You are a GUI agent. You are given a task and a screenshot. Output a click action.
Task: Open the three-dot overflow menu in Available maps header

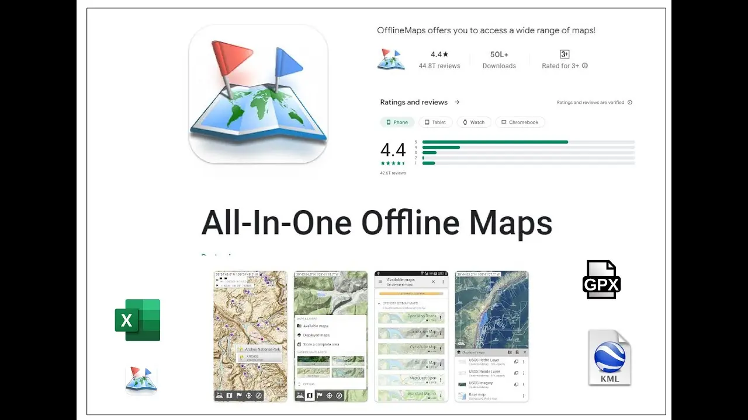point(442,282)
